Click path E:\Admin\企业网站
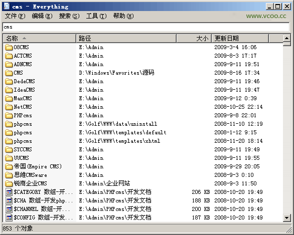 click(x=104, y=183)
